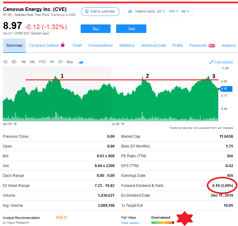Click the price change -0.12 (-1.32%)
Viewport: 238px width, 226px height.
coord(46,27)
